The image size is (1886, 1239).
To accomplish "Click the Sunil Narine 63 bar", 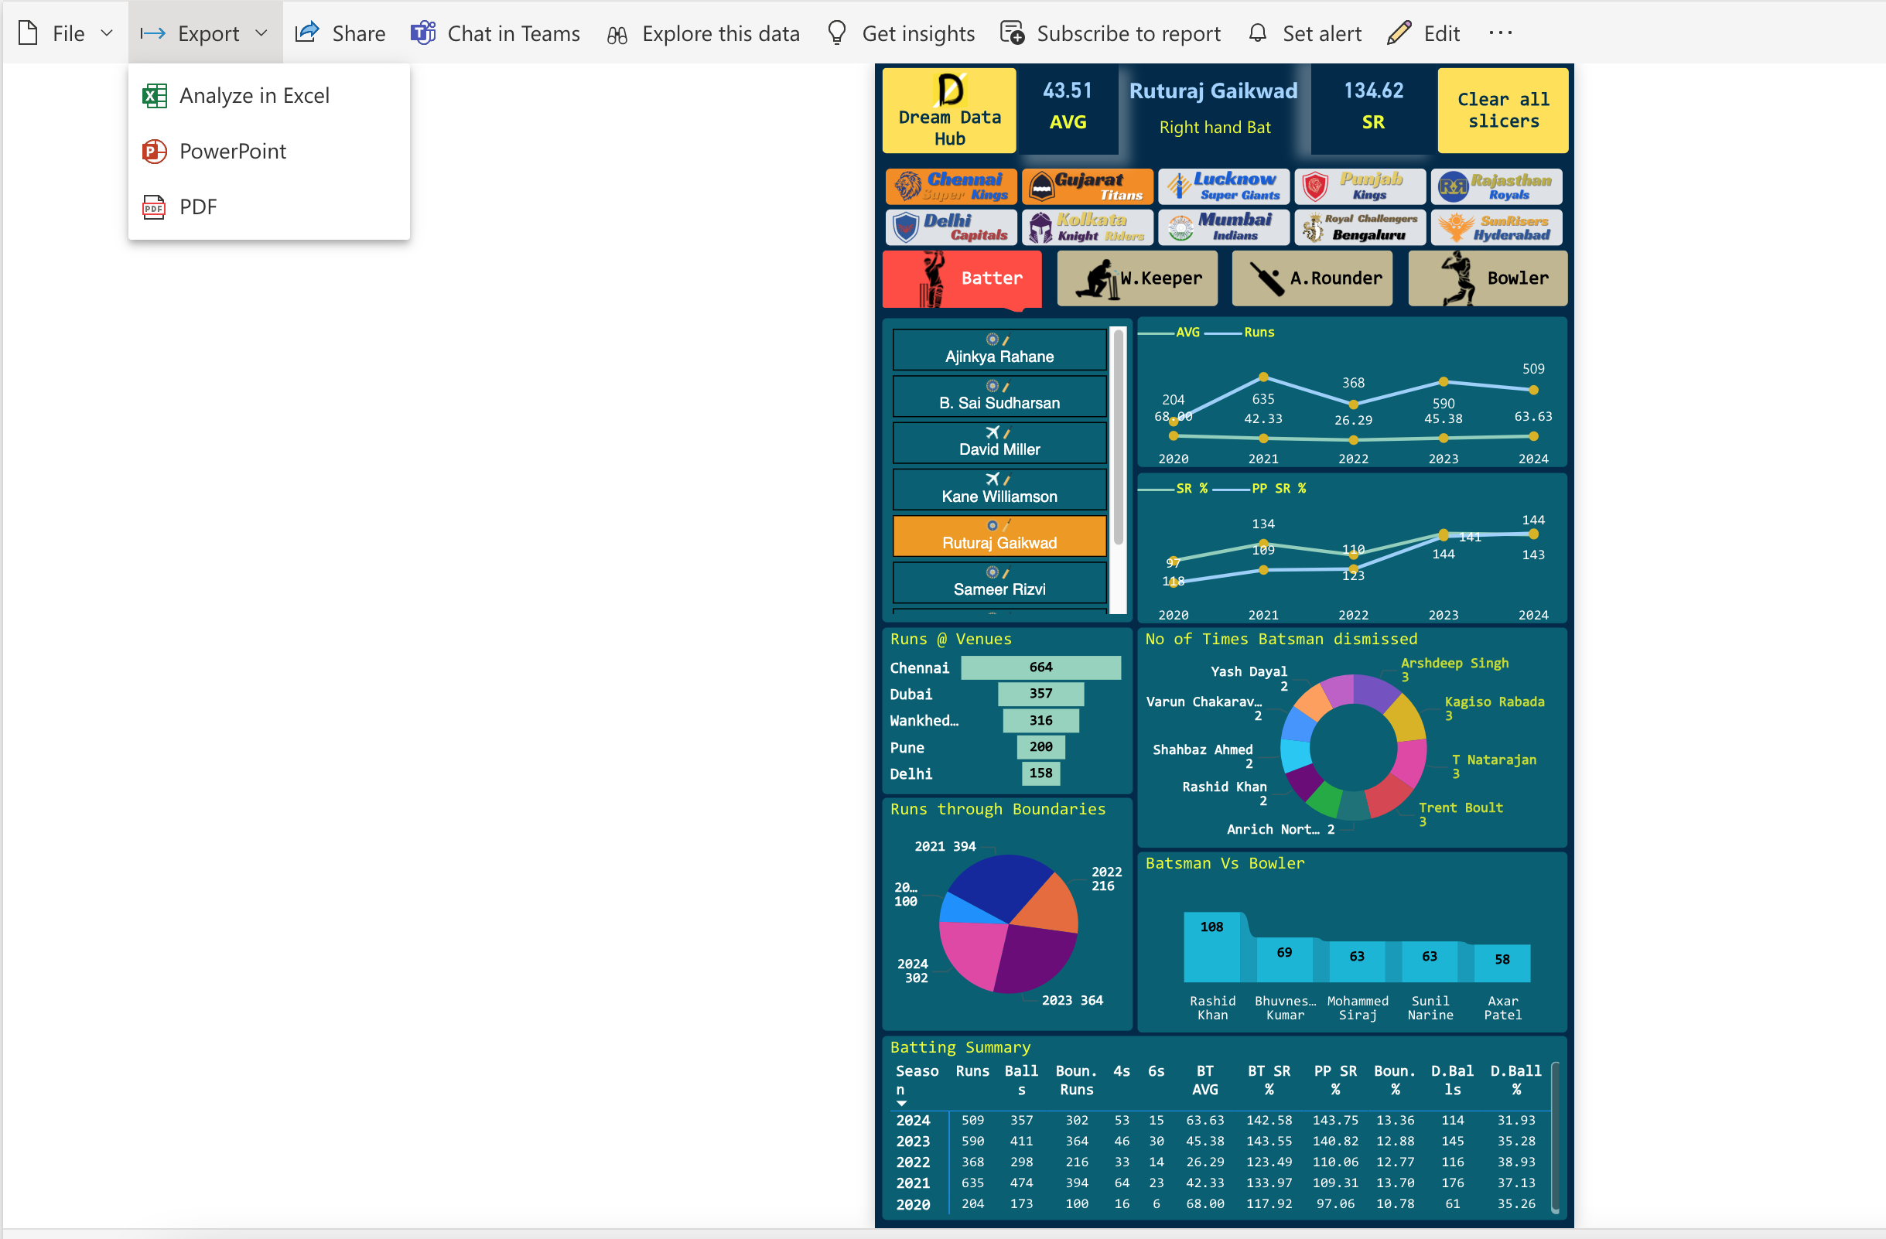I will pos(1429,961).
